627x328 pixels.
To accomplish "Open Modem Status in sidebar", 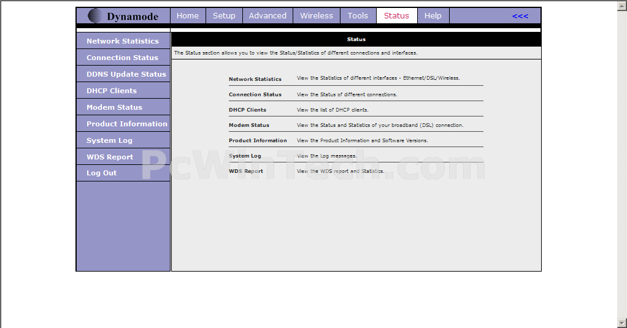I will [123, 107].
